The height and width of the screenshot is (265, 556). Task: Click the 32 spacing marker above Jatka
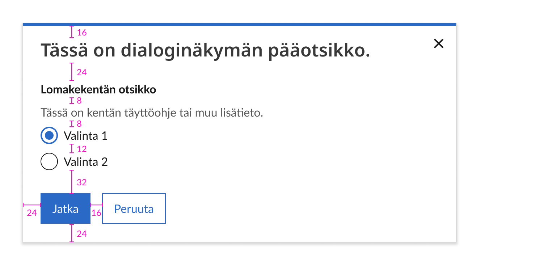81,182
